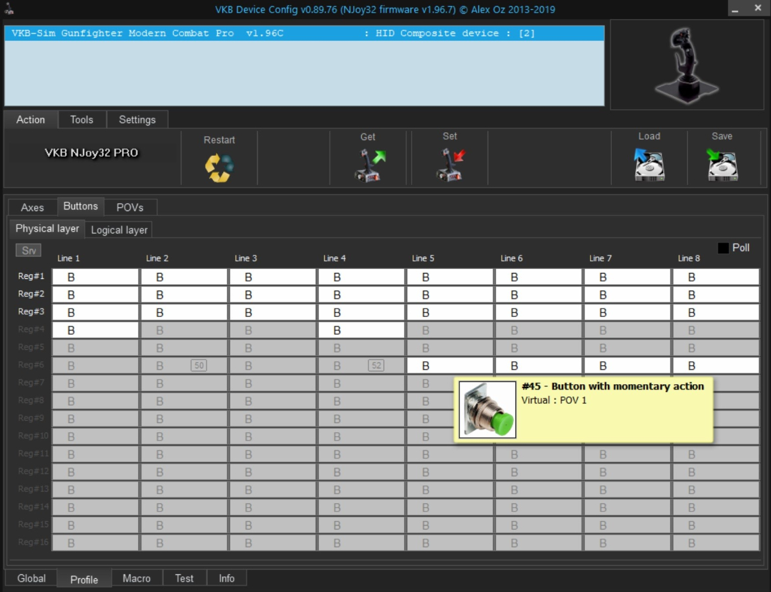Click the Reg#3 row label
771x592 pixels.
(31, 312)
